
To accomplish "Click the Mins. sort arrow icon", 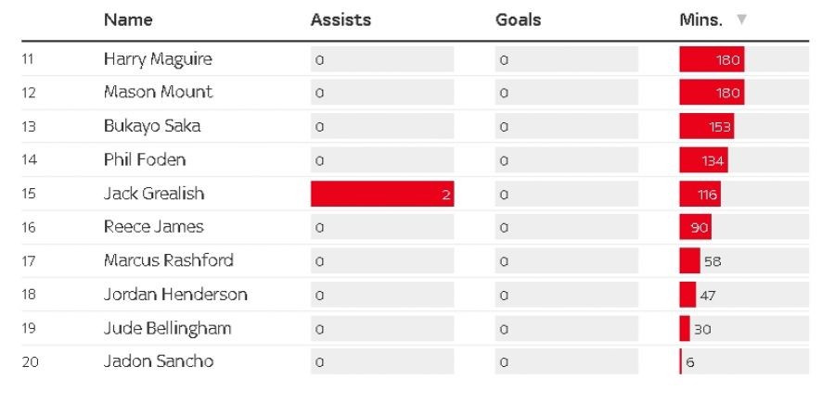I will (741, 19).
